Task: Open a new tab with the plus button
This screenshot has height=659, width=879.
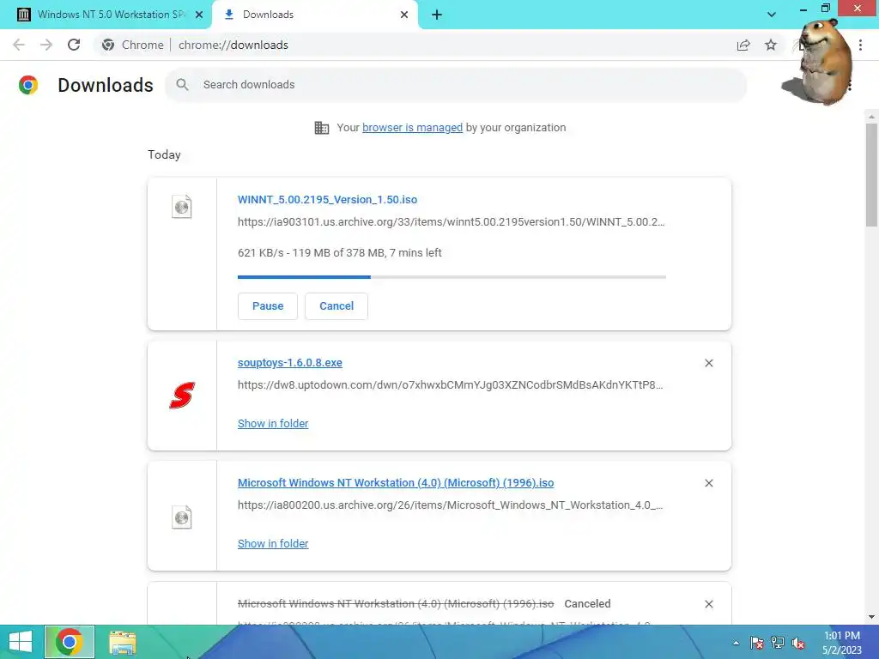Action: pos(437,15)
